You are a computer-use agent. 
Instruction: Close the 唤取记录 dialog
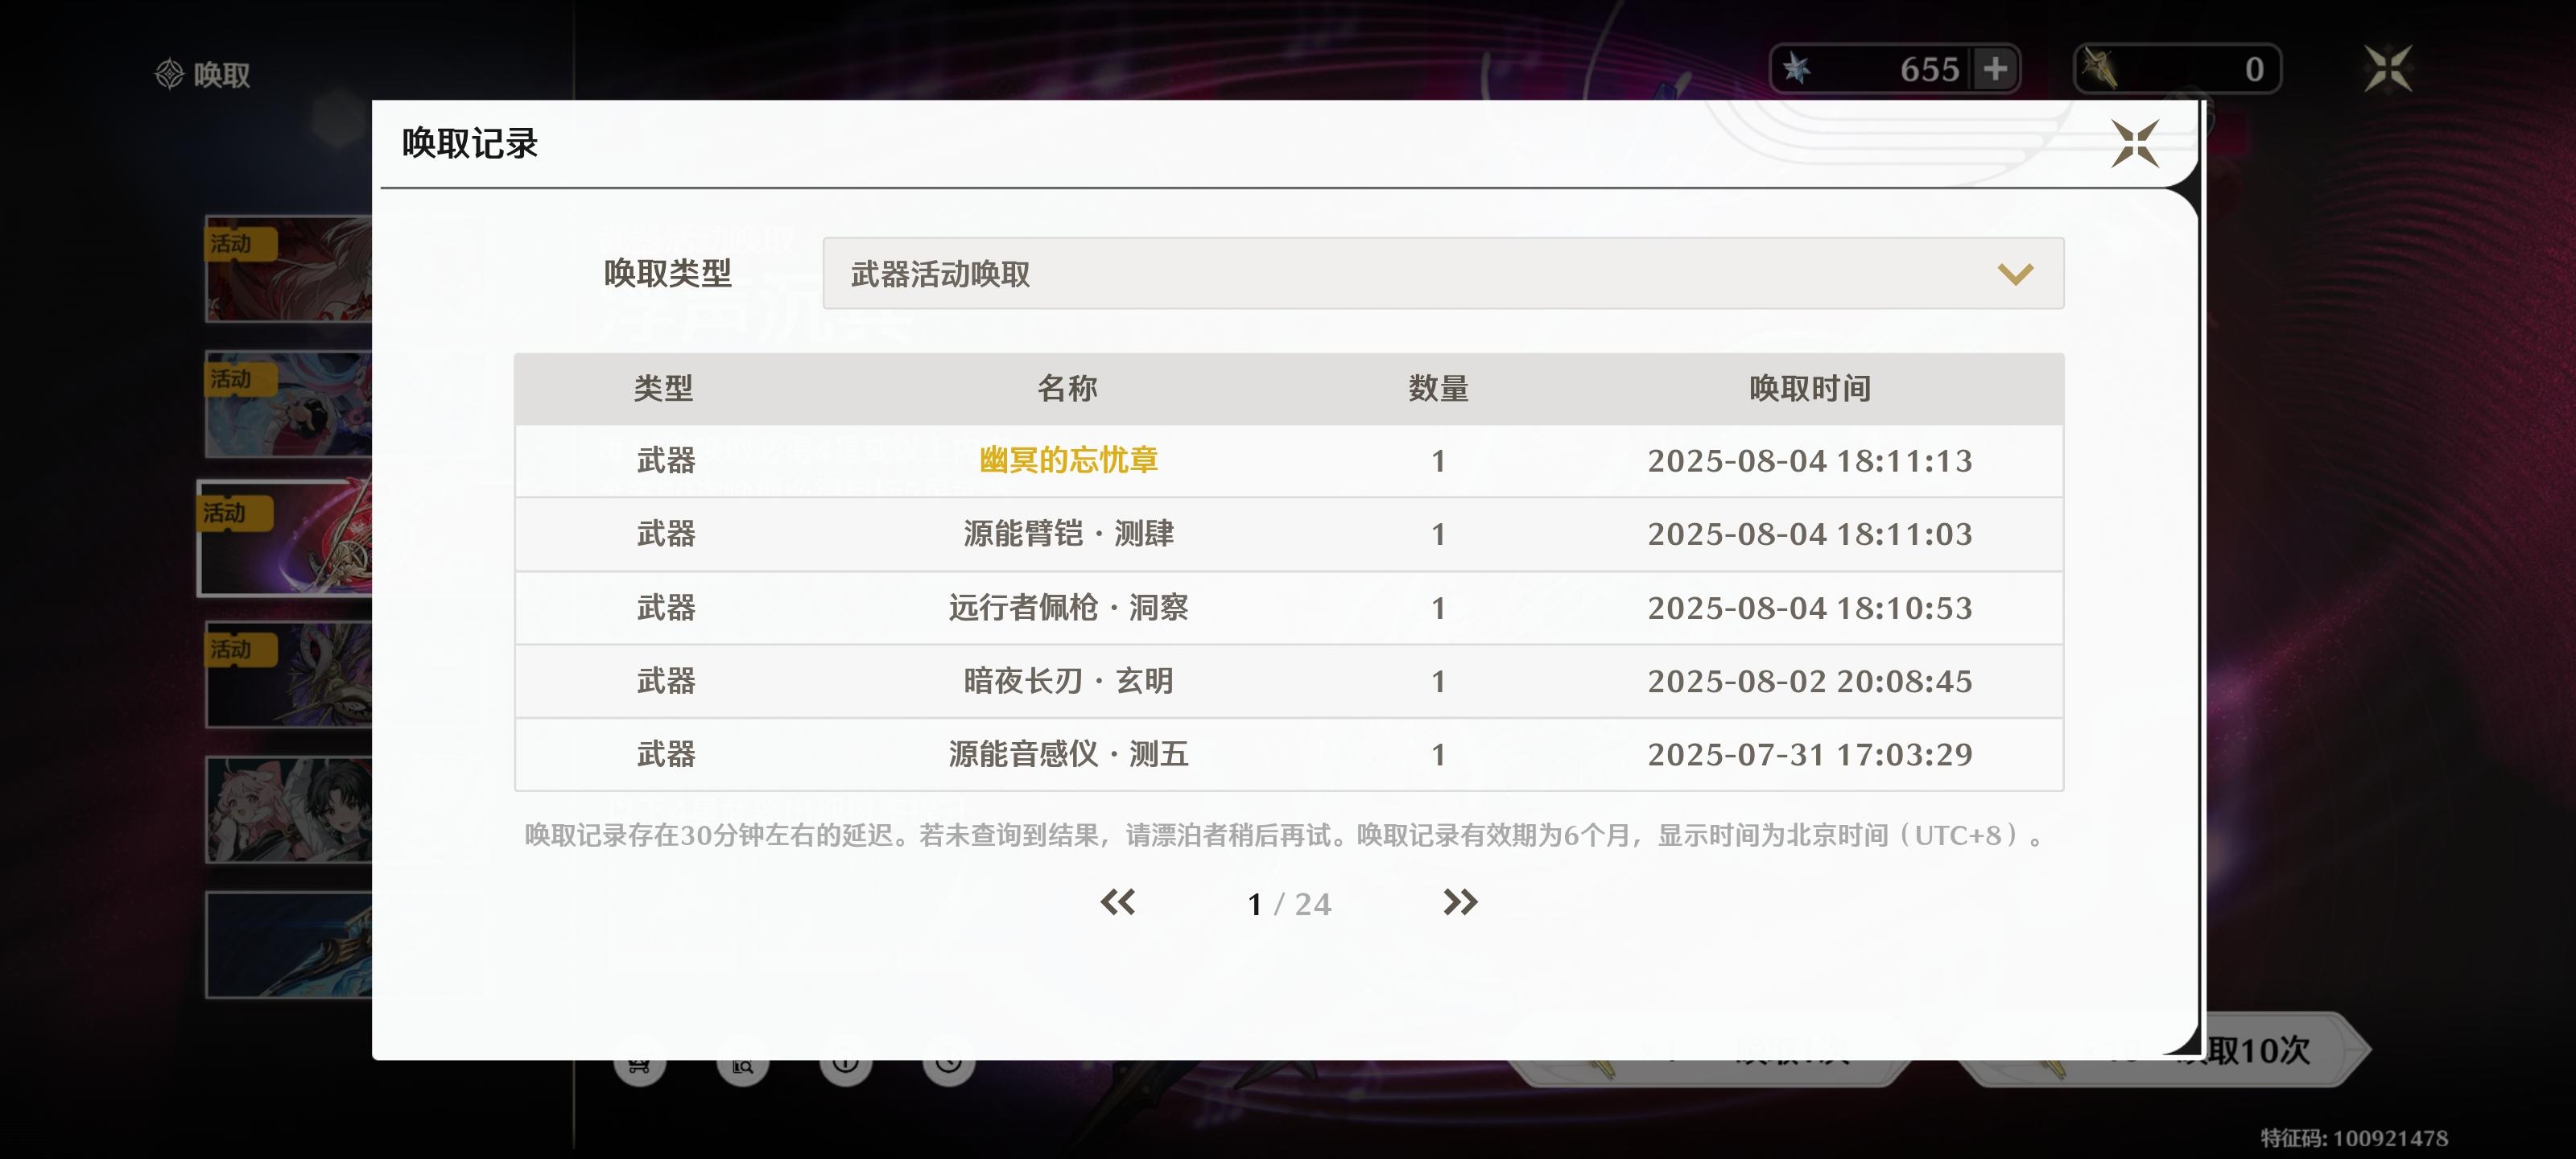(2134, 144)
